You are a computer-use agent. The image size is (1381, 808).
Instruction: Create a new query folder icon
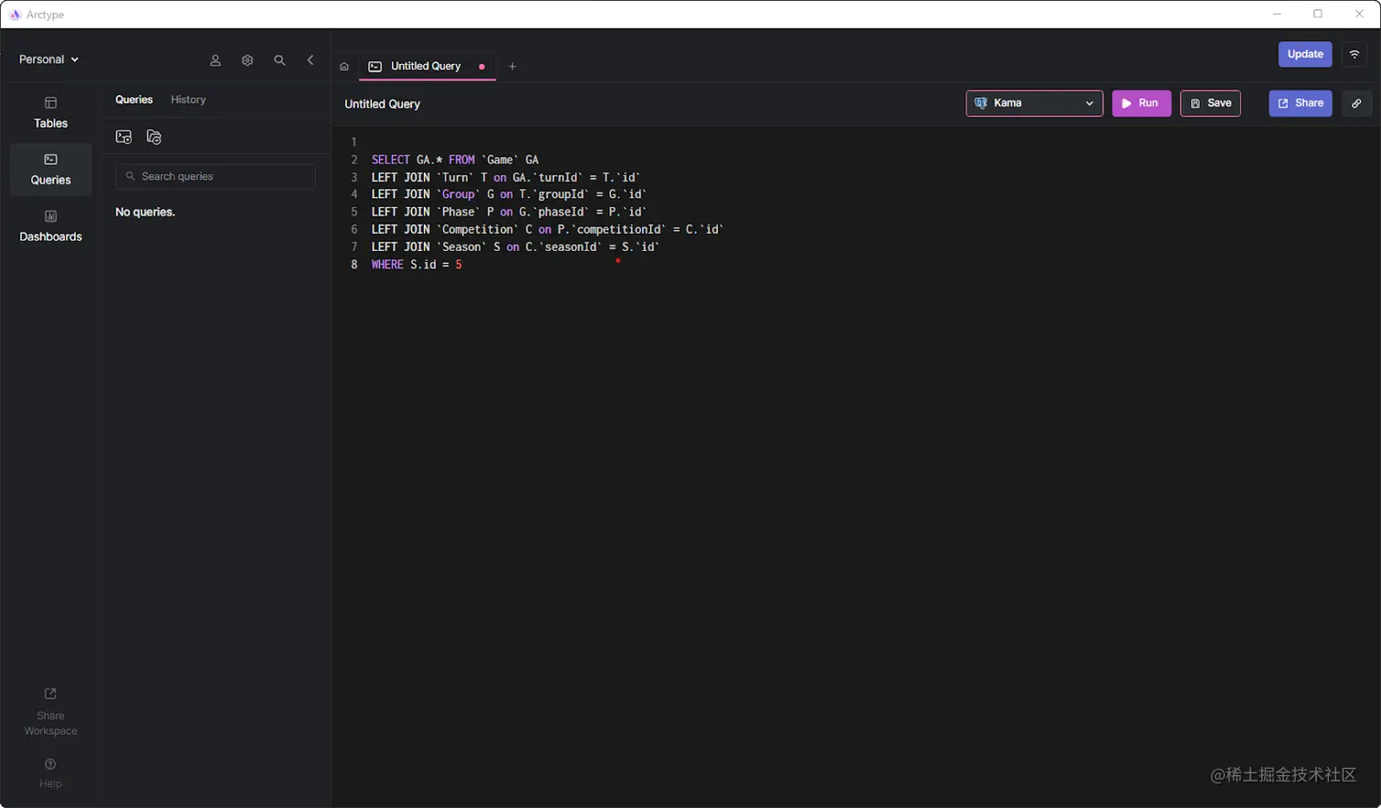(x=153, y=137)
